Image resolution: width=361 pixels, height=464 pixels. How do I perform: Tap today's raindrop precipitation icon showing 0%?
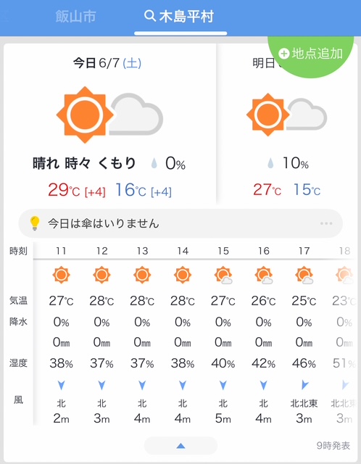(x=154, y=163)
